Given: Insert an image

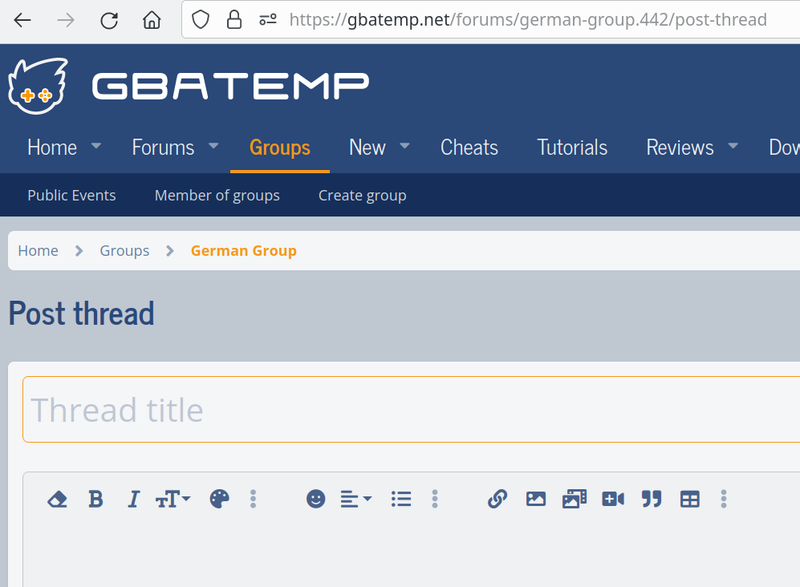Looking at the screenshot, I should point(536,499).
